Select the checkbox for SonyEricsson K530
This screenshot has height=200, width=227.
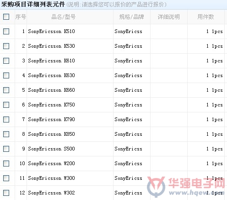6,46
